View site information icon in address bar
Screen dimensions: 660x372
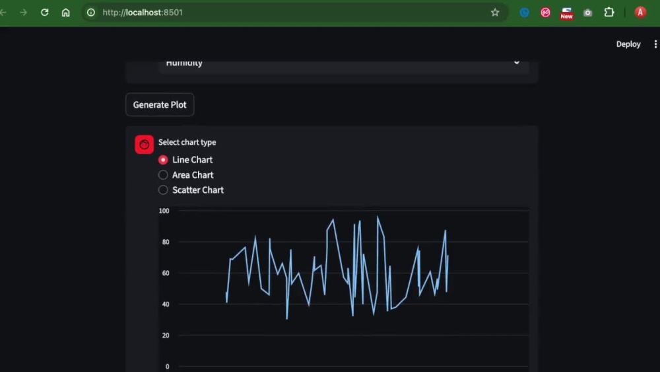[91, 12]
